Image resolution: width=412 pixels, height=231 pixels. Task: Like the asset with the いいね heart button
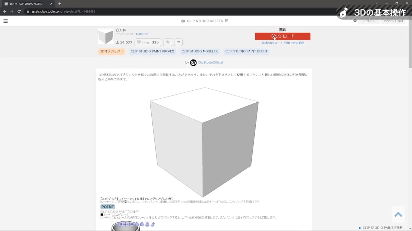point(148,42)
